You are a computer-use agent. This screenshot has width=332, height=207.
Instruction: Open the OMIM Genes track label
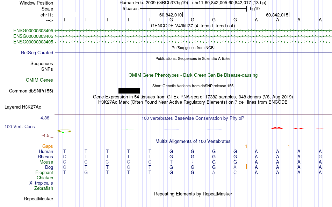point(39,80)
